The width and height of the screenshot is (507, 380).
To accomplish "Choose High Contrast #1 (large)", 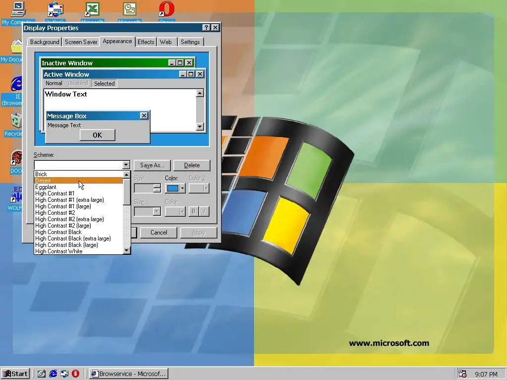I will 79,206.
